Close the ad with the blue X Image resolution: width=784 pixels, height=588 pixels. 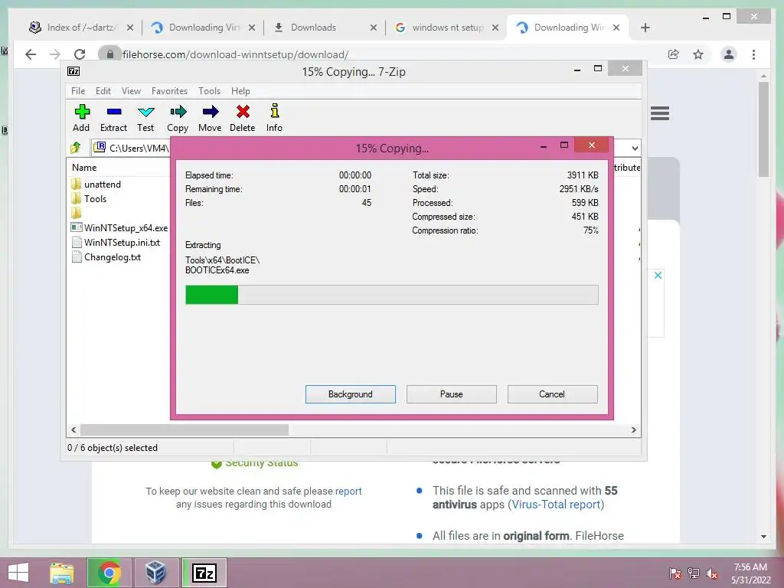pos(658,275)
